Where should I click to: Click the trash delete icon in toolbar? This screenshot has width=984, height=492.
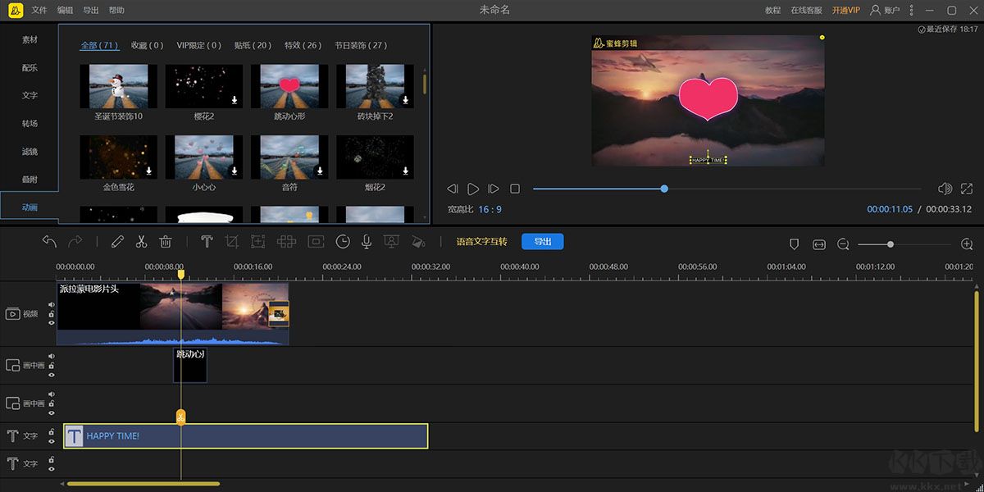click(165, 242)
